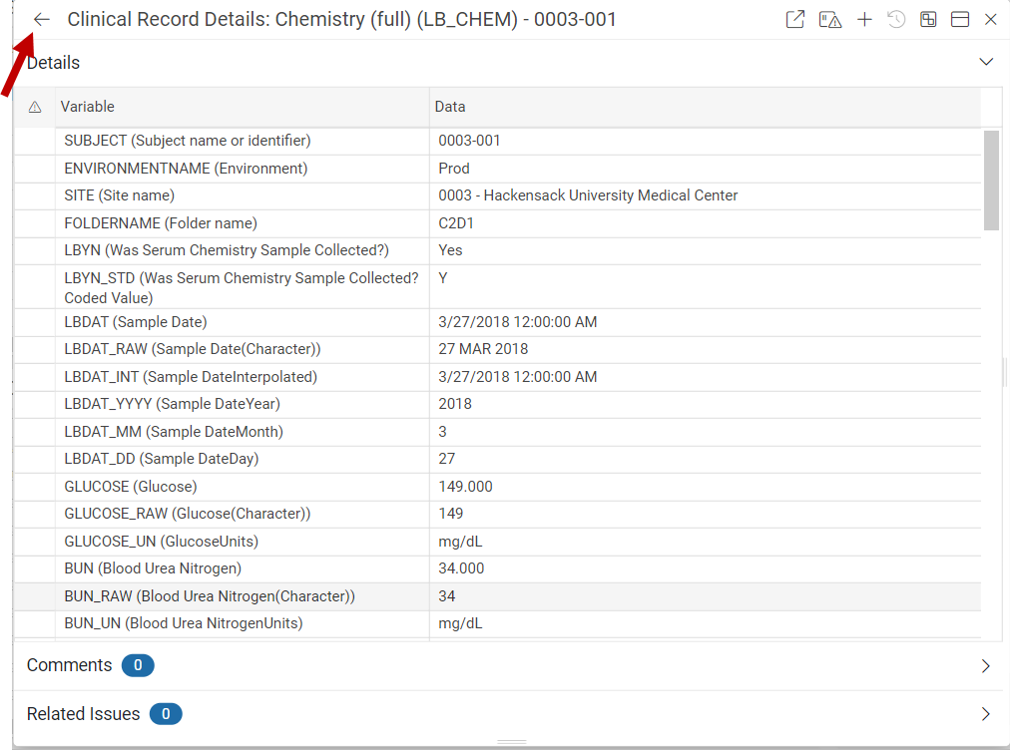Screen dimensions: 1010x750
Task: Click the BUN value 34.000
Action: pos(461,568)
